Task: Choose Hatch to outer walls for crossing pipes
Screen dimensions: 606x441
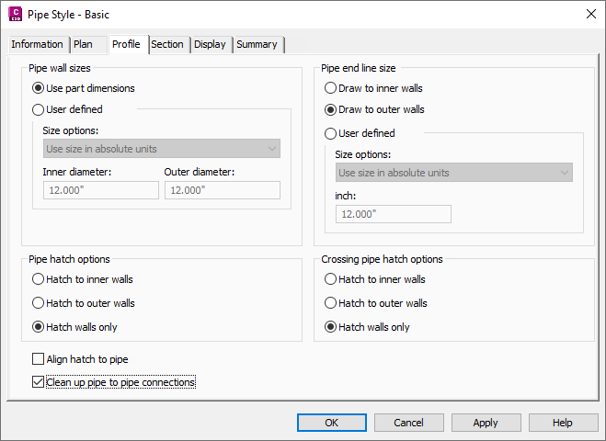Action: coord(330,303)
